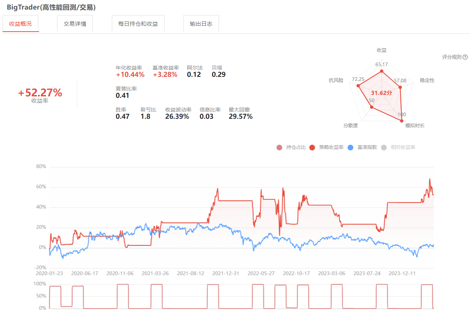470x313 pixels.
Task: Open the 每日持仓和收益 tab
Action: point(138,24)
